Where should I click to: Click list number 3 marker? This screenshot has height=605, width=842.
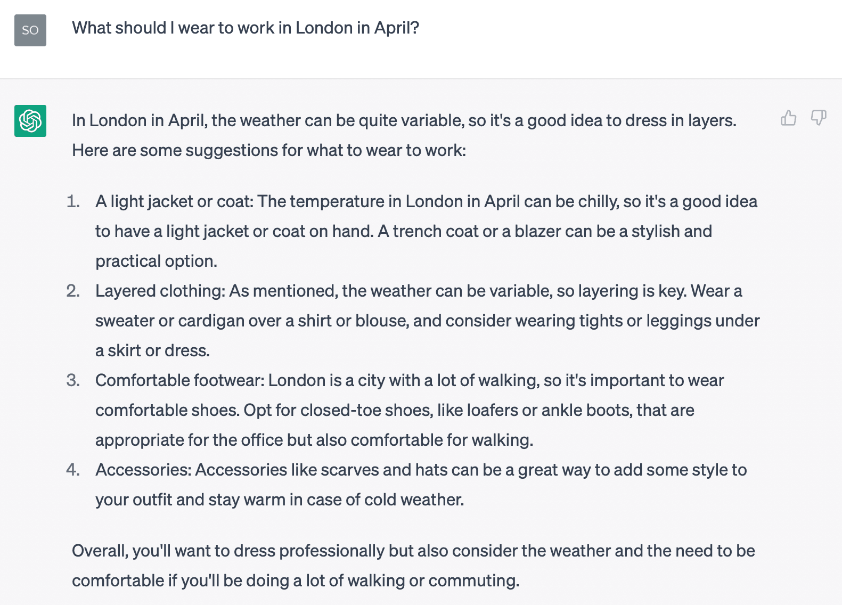[x=73, y=380]
